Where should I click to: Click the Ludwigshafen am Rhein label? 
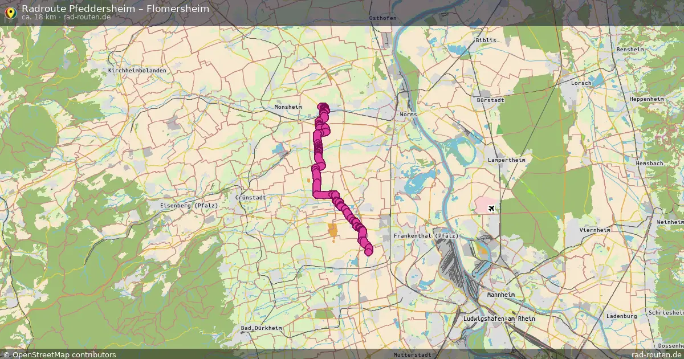click(x=500, y=319)
